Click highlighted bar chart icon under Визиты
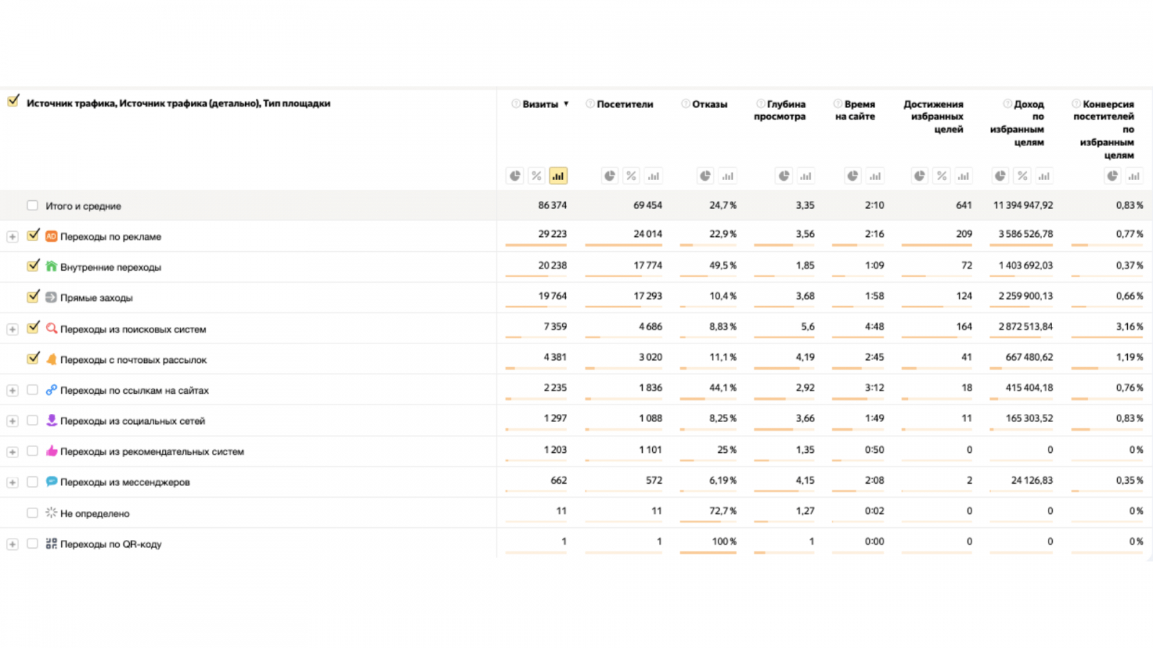Screen dimensions: 1153x648 tap(558, 176)
